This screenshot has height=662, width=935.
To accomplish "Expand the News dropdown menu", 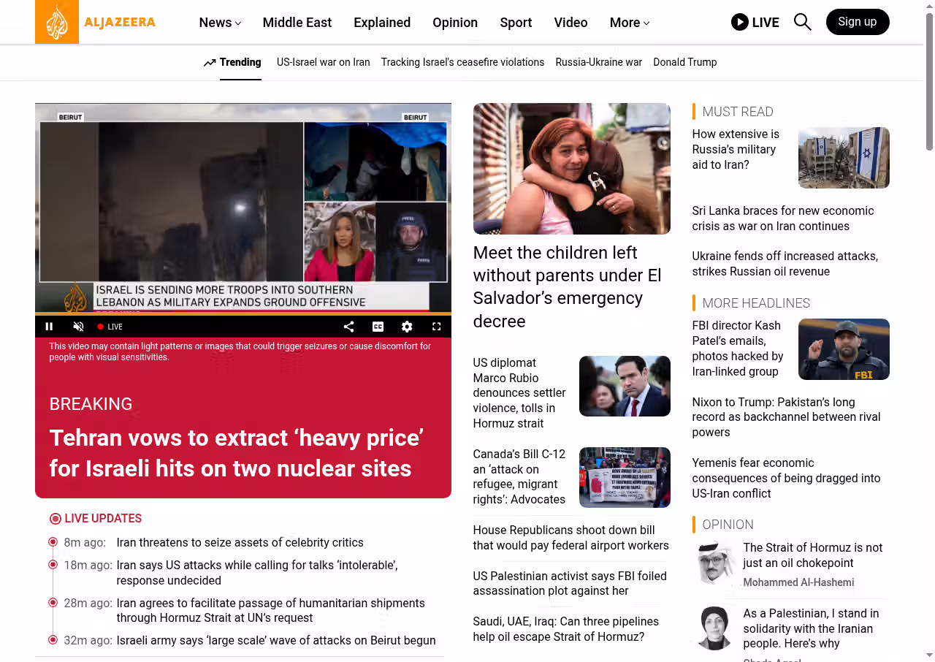I will coord(220,23).
